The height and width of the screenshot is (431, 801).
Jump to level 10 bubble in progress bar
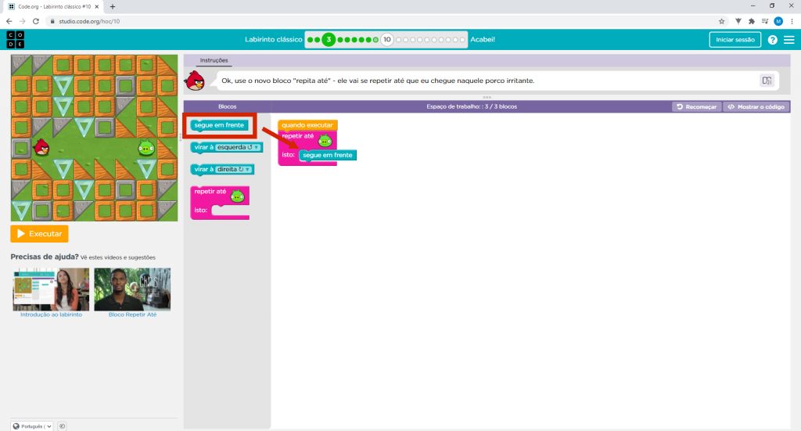387,39
